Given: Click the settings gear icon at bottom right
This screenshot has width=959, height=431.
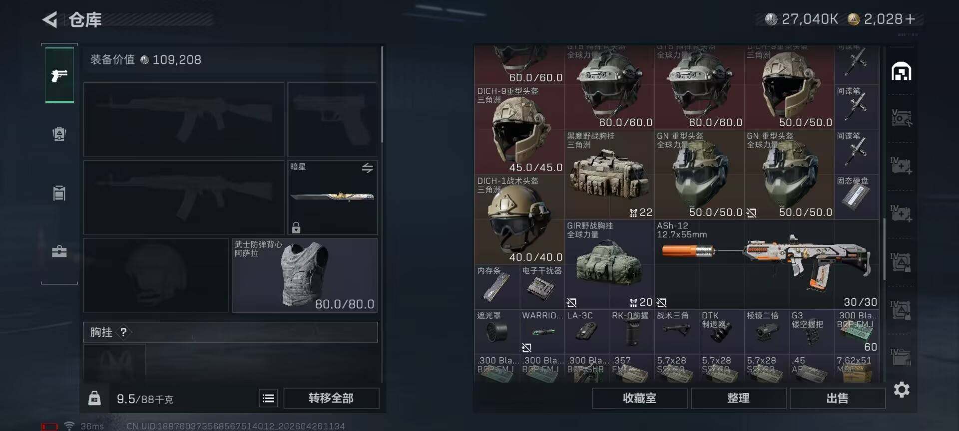Looking at the screenshot, I should point(902,390).
